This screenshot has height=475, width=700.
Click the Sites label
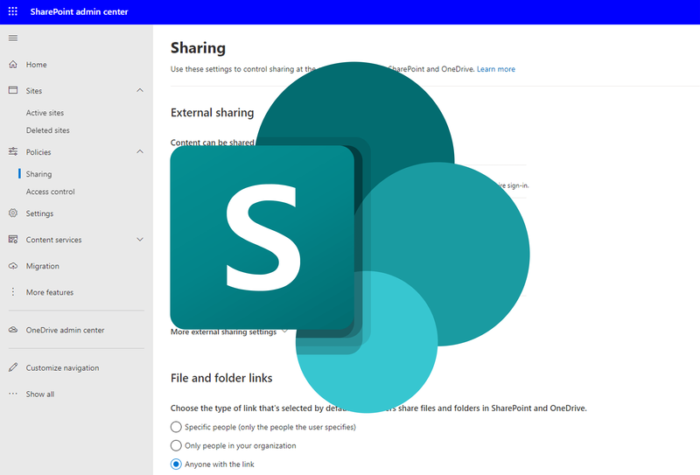tap(34, 91)
